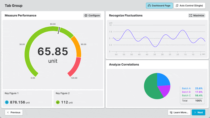Click the graduation cap icon beside Learn More
This screenshot has width=210, height=118.
171,113
